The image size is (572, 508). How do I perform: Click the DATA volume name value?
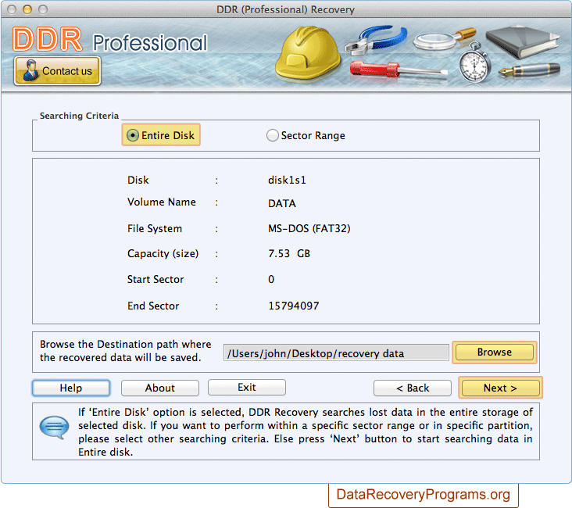coord(282,203)
